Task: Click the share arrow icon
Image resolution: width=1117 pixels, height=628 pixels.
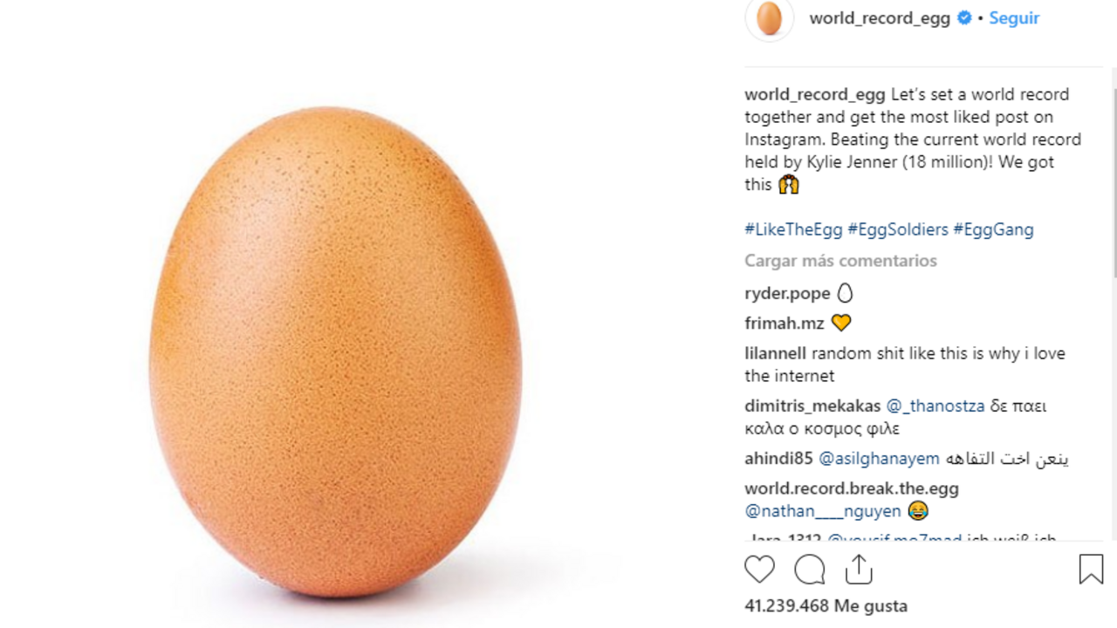Action: click(x=859, y=570)
